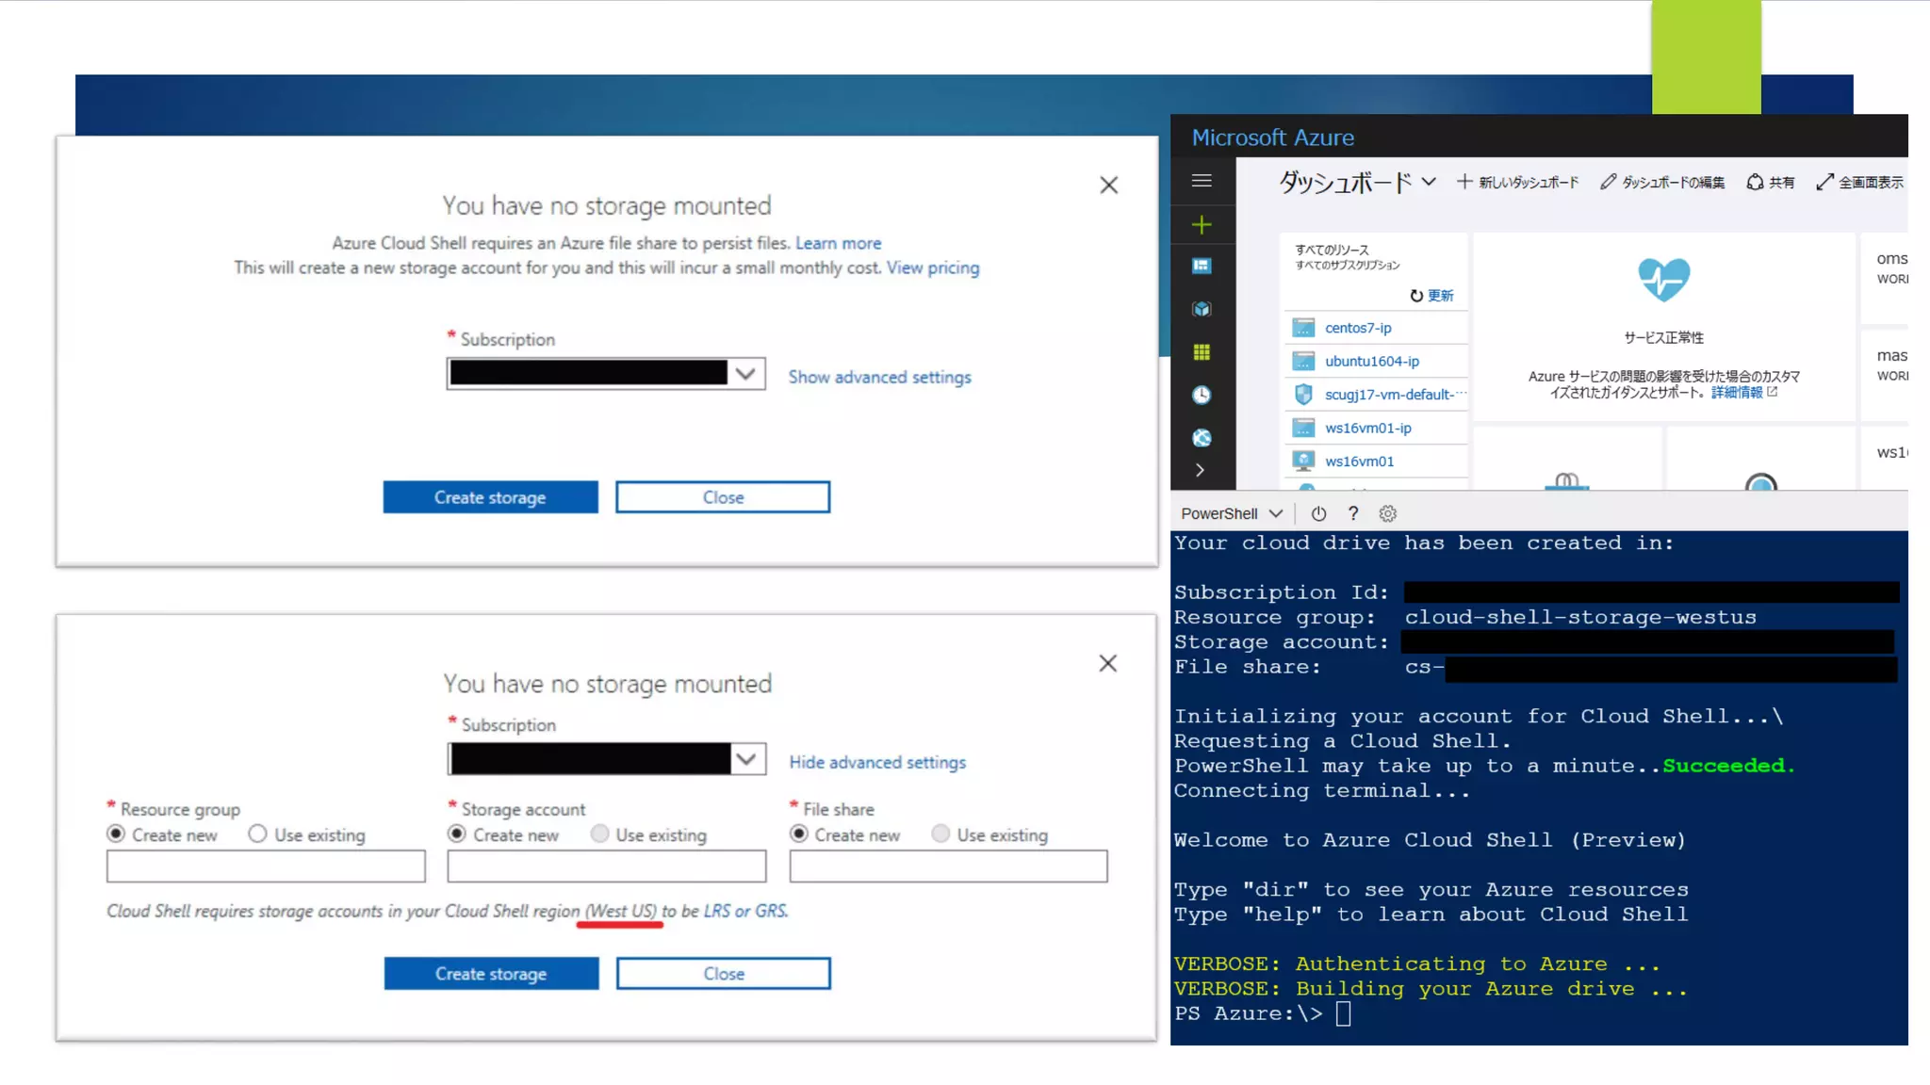Open the Azure hamburger menu icon
The height and width of the screenshot is (1085, 1930).
click(x=1202, y=180)
